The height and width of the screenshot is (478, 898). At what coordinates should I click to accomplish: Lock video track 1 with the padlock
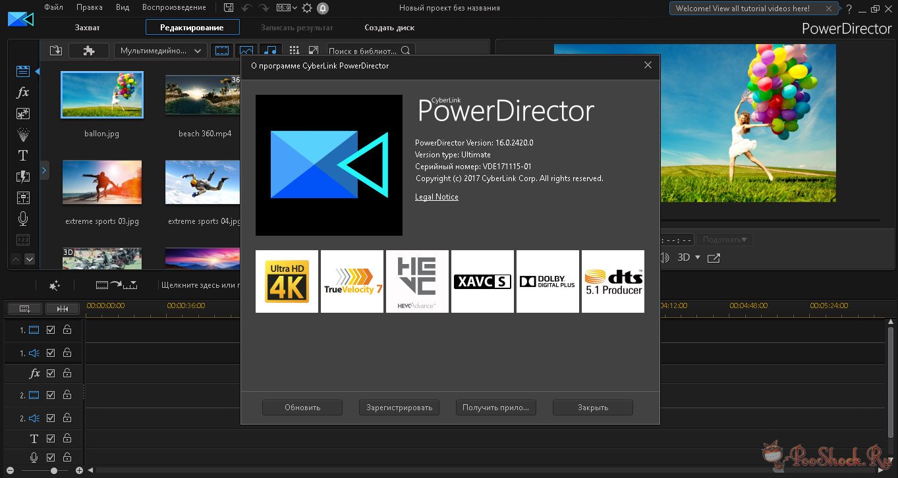point(67,329)
